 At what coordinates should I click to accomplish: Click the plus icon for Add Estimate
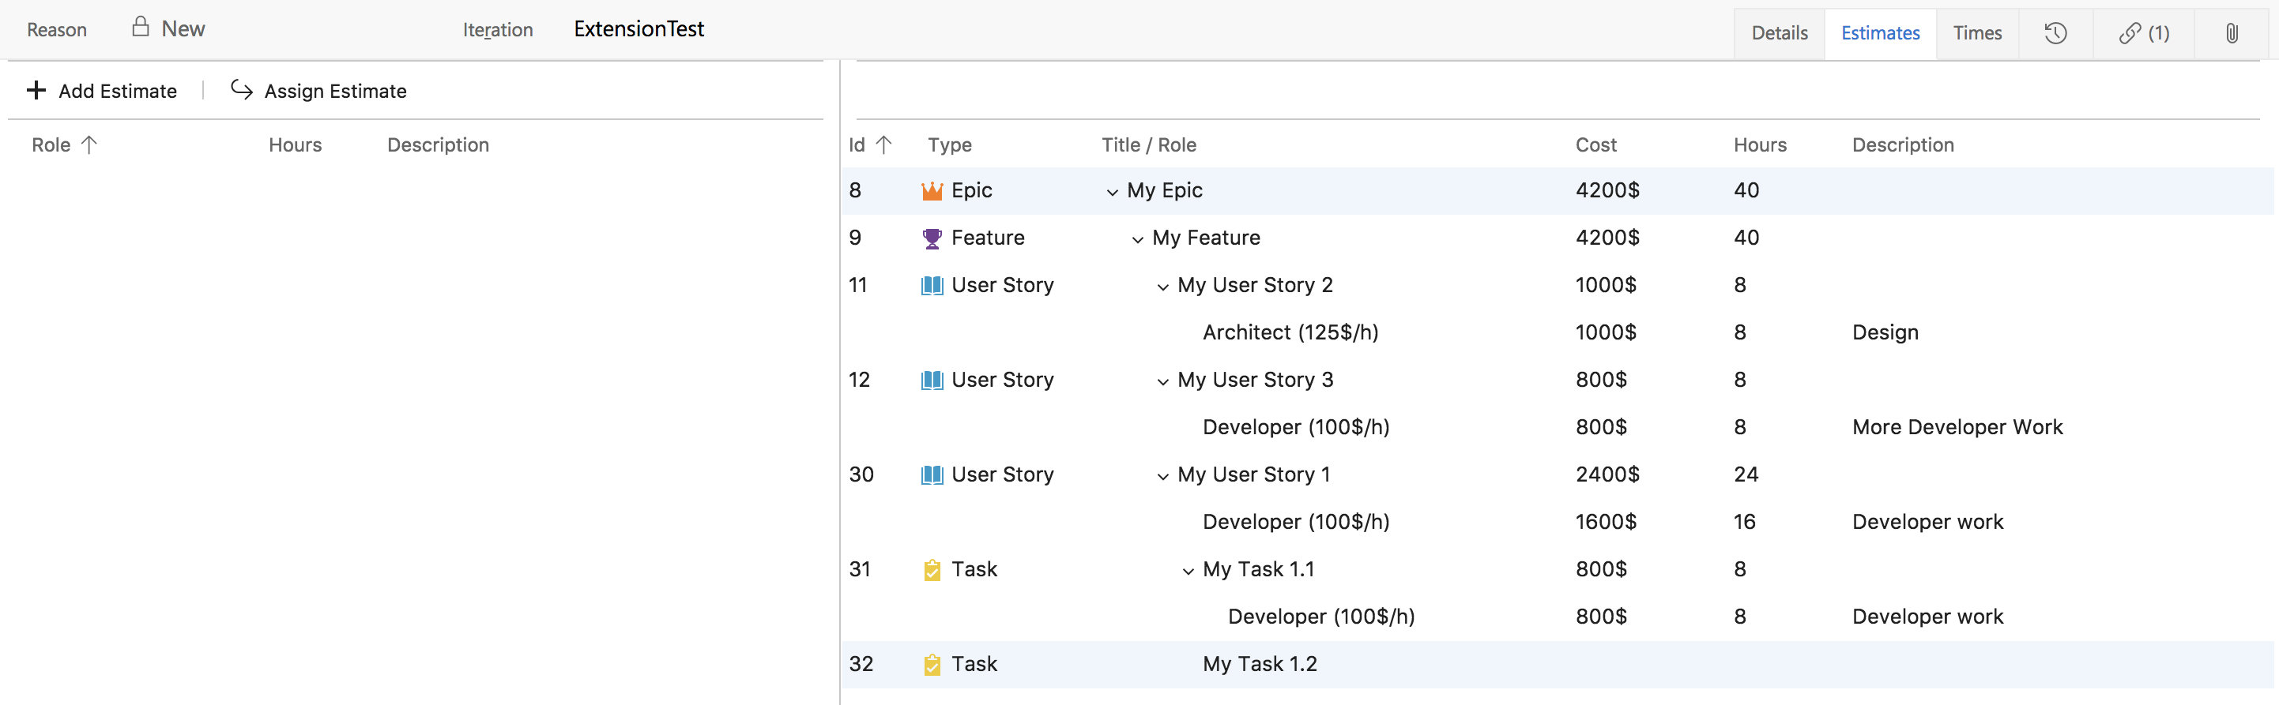click(36, 91)
